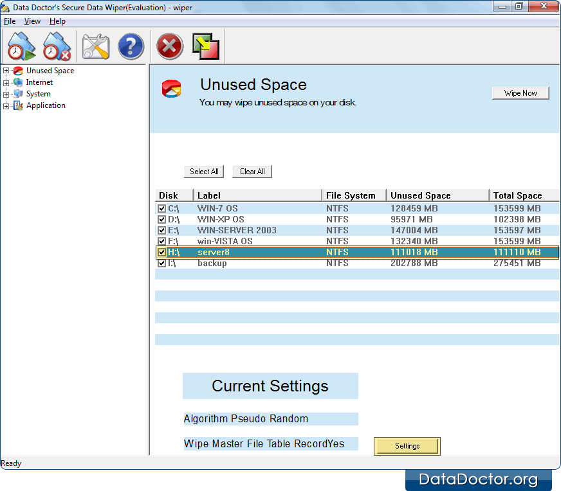Click the System computer tree icon

pos(18,94)
